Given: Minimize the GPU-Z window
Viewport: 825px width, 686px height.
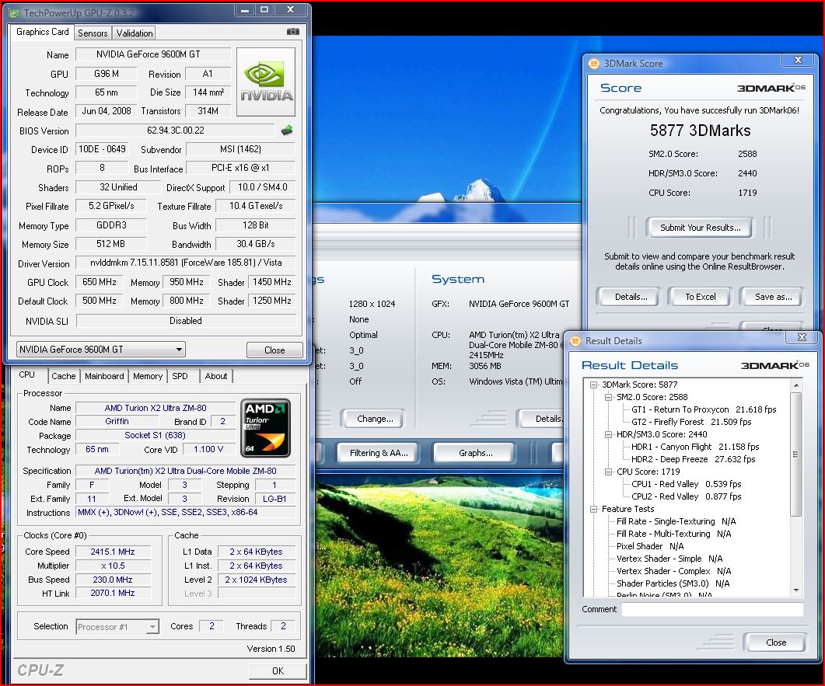Looking at the screenshot, I should coord(245,9).
